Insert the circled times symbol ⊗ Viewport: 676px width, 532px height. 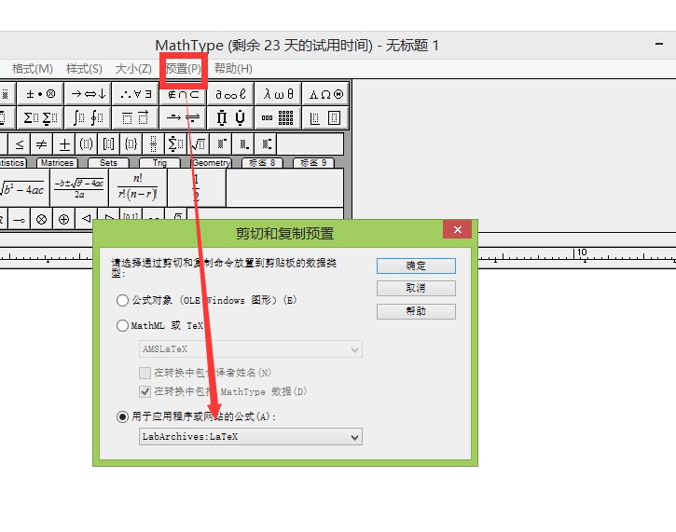point(41,219)
